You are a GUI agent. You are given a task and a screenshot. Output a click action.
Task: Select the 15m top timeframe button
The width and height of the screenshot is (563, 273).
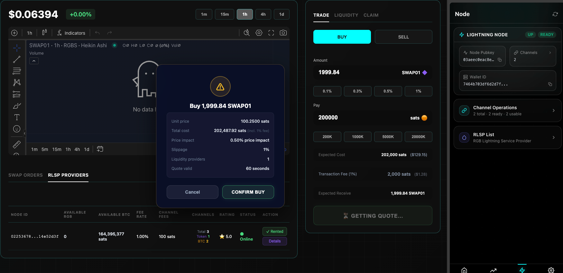[x=225, y=14]
